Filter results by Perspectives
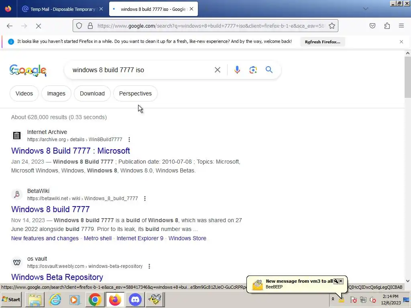 [x=135, y=93]
